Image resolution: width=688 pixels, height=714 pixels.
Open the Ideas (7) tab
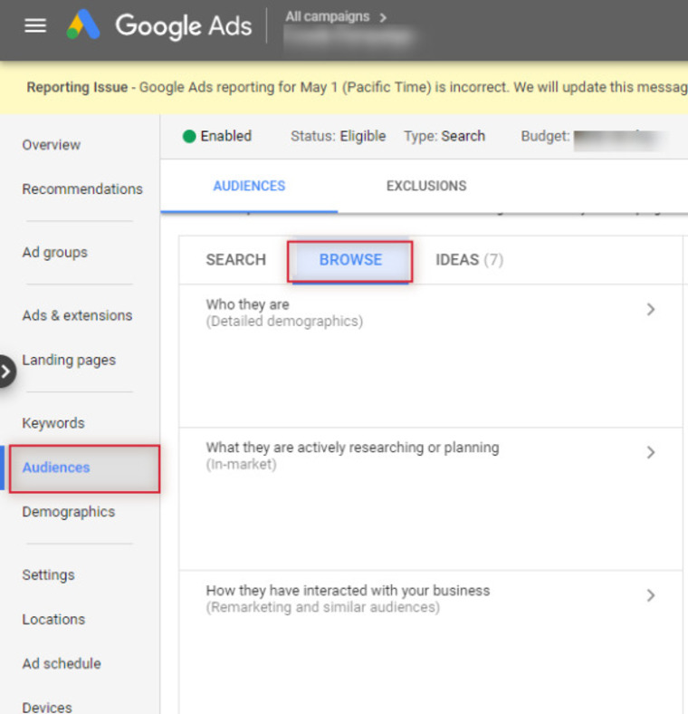click(x=469, y=259)
